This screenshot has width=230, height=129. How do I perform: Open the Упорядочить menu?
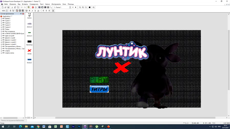[34, 4]
